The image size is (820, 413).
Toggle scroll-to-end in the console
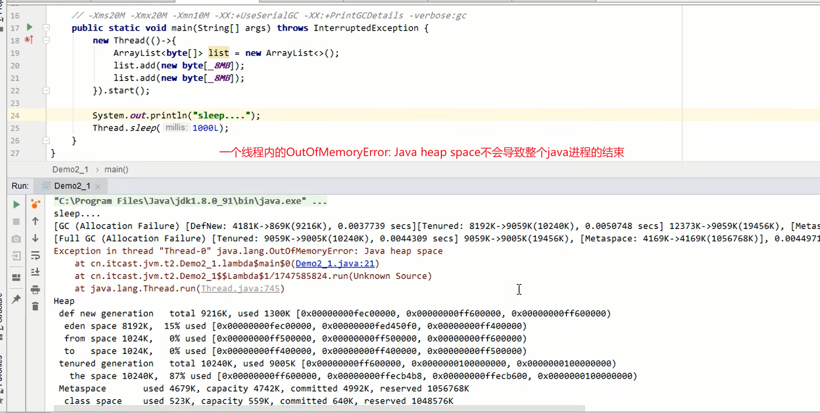point(35,272)
